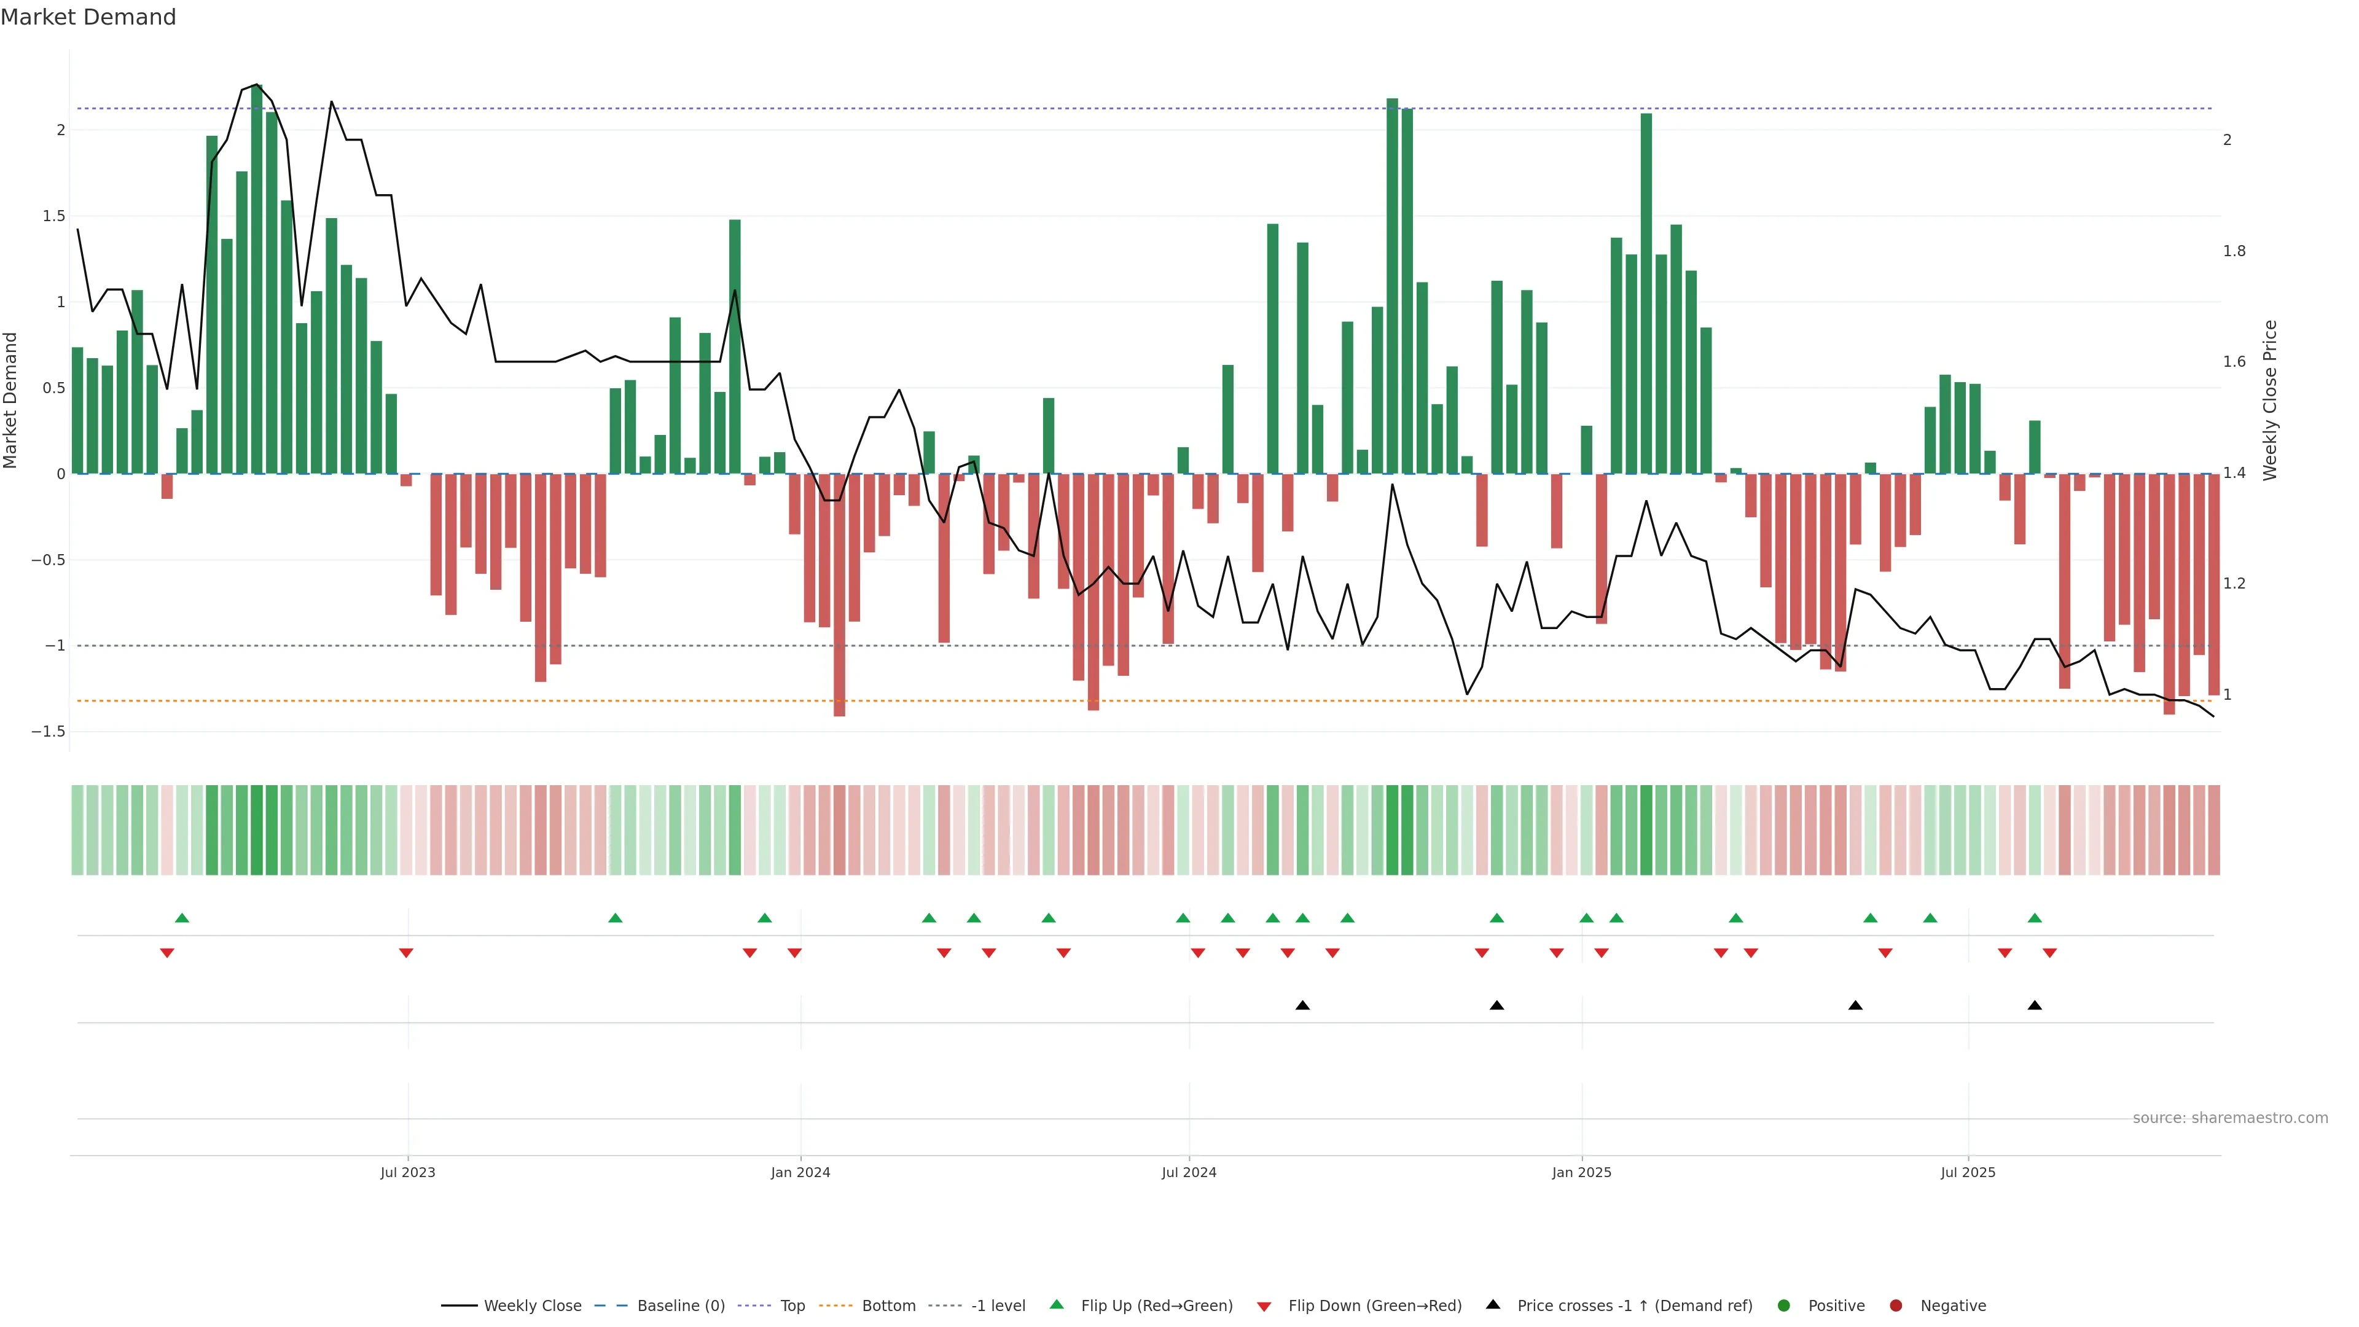Toggle the -1 level legend entry
This screenshot has width=2359, height=1327.
click(x=998, y=1306)
